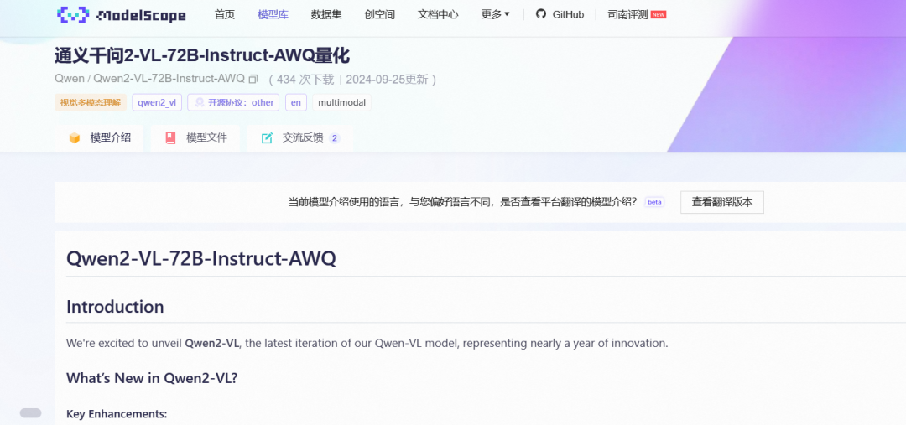Click the ModelScope logo
Image resolution: width=906 pixels, height=425 pixels.
click(x=122, y=15)
